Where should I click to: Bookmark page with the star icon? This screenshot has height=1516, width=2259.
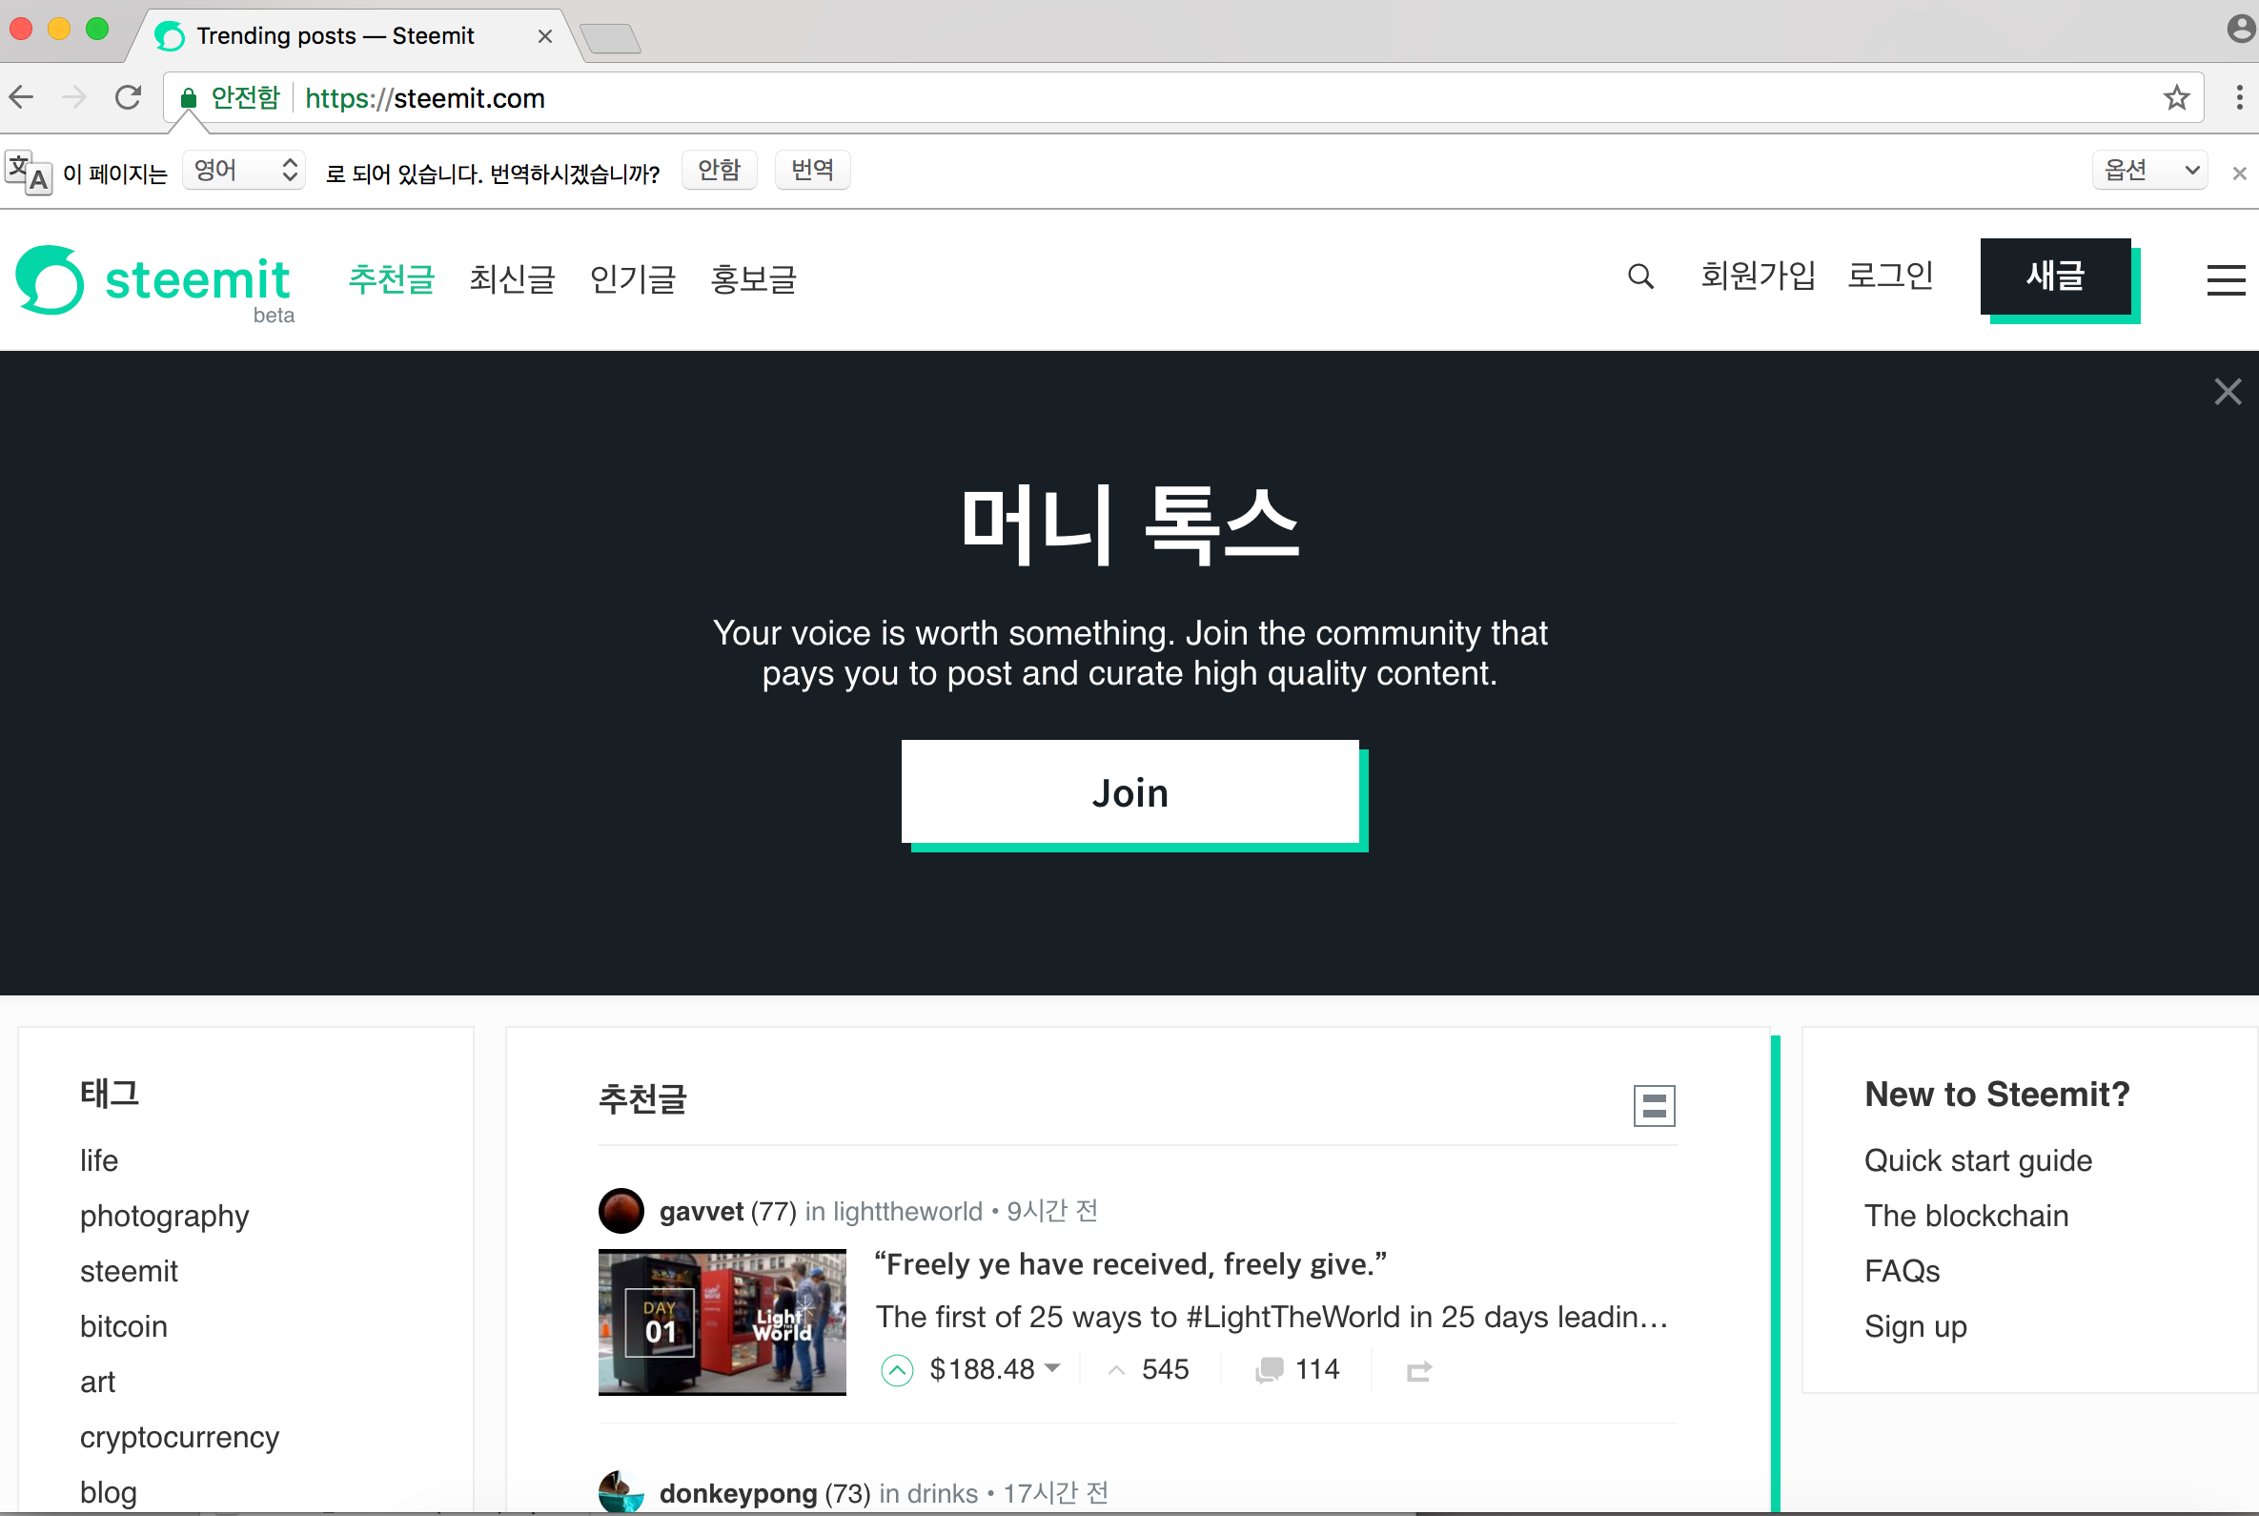[2176, 97]
